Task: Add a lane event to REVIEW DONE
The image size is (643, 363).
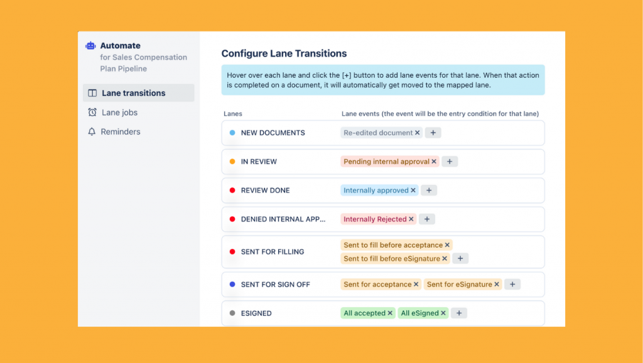Action: (x=429, y=190)
